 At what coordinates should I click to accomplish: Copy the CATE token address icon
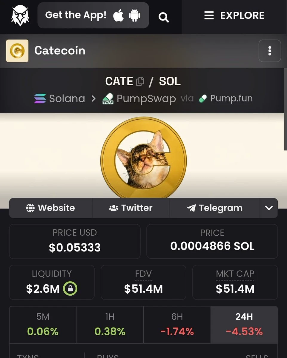coord(140,81)
